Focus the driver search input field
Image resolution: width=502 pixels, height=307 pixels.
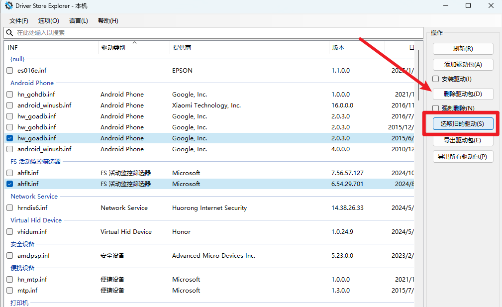[x=213, y=33]
